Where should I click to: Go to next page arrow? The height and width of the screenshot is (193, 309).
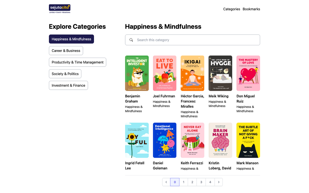coord(219,182)
